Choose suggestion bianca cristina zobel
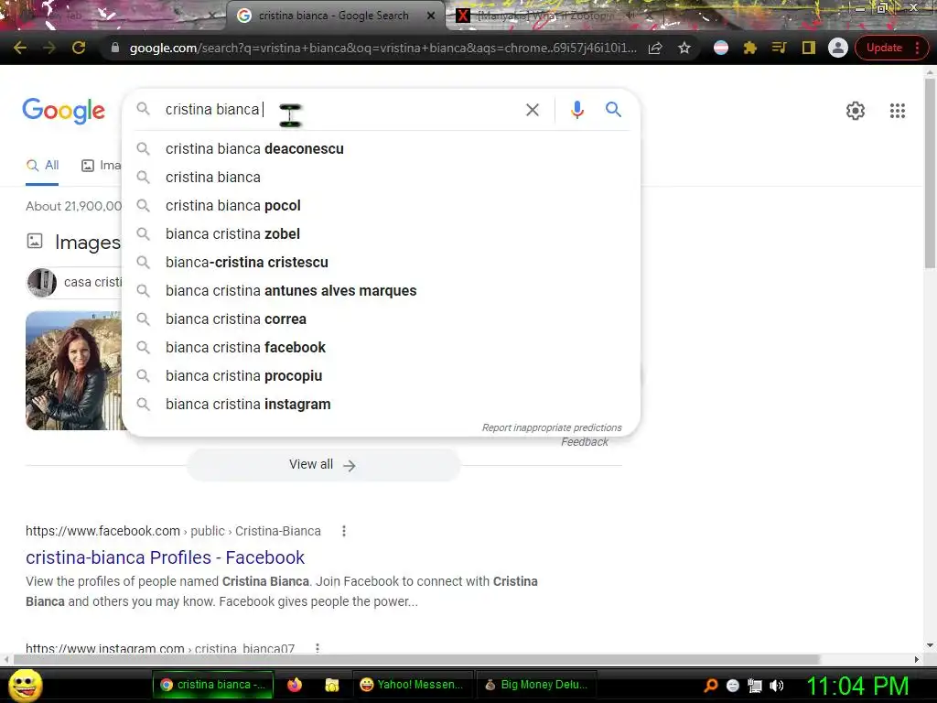The width and height of the screenshot is (937, 703). 381,233
